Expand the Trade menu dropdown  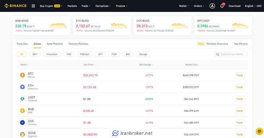pos(86,6)
